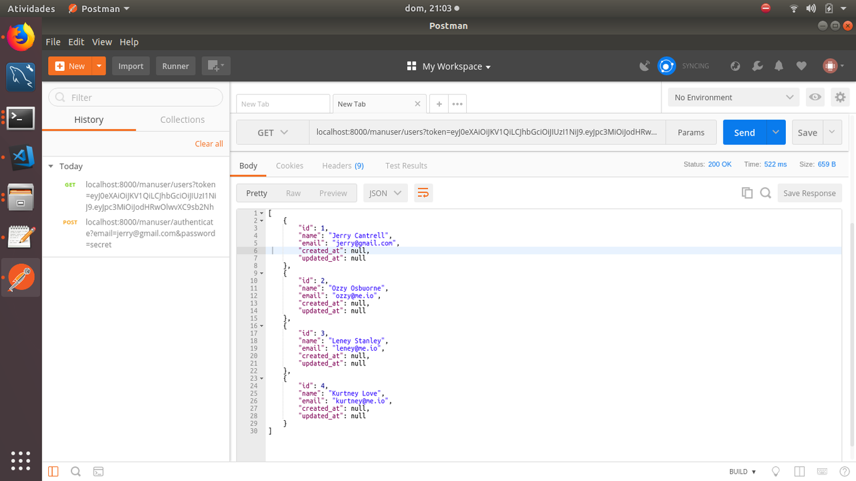Click the orange New button
Screen dimensions: 856x481
(70, 65)
